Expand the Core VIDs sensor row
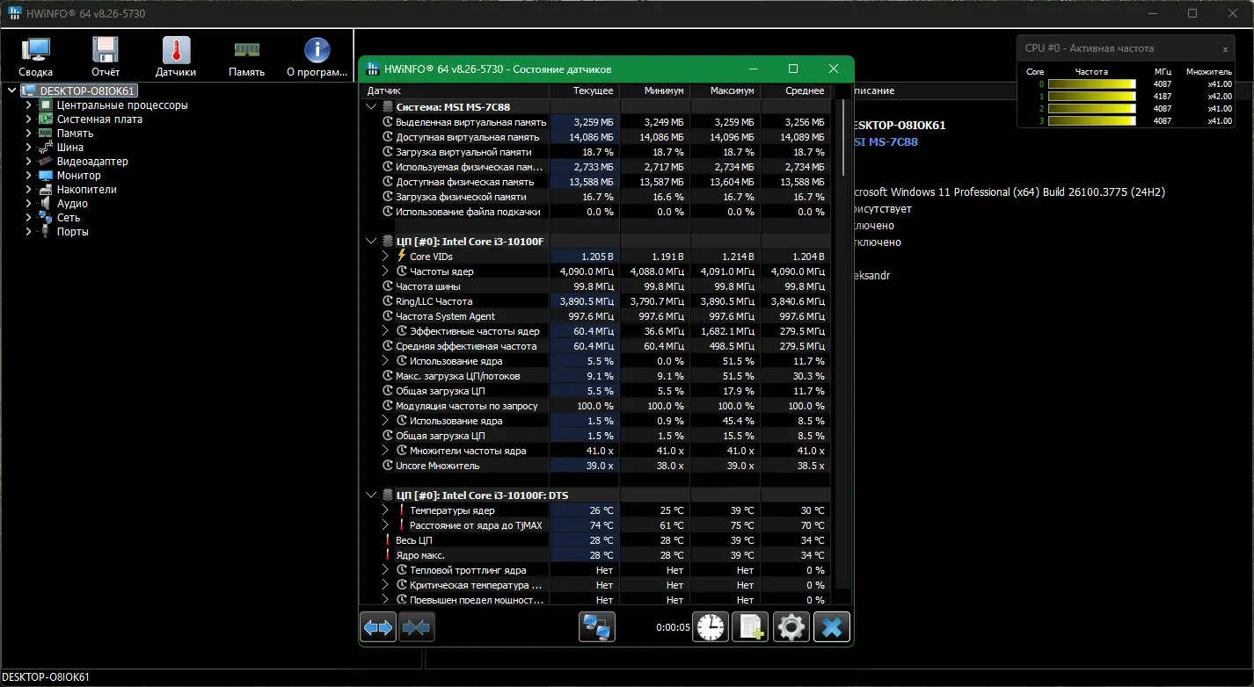This screenshot has width=1254, height=687. click(386, 256)
